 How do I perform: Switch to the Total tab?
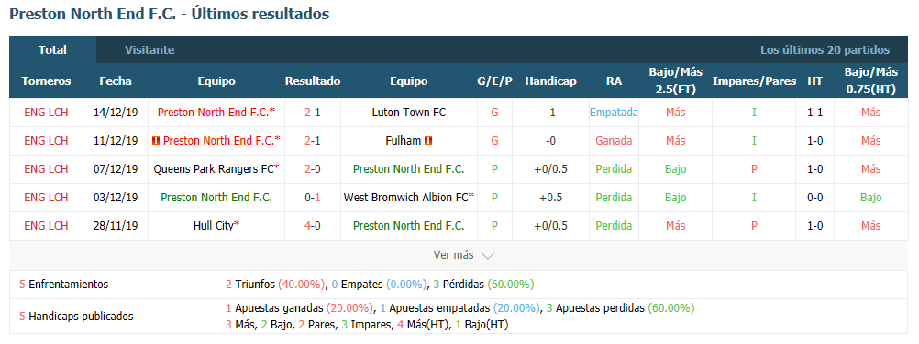[x=53, y=49]
